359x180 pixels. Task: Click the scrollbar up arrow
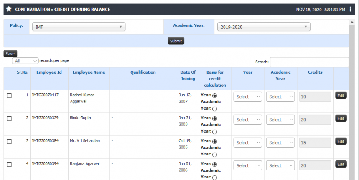coord(351,22)
